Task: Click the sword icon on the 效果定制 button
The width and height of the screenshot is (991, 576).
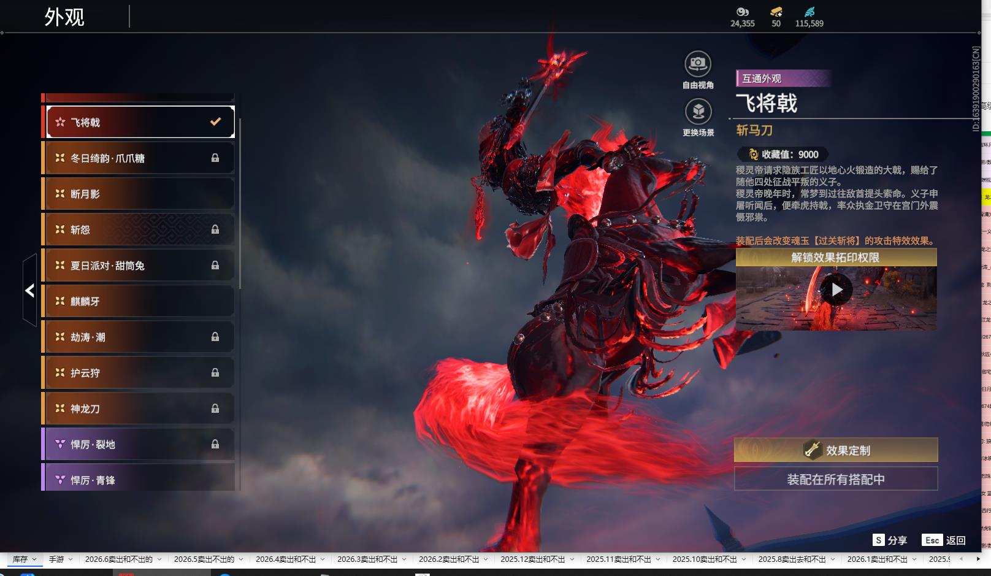Action: click(x=813, y=450)
